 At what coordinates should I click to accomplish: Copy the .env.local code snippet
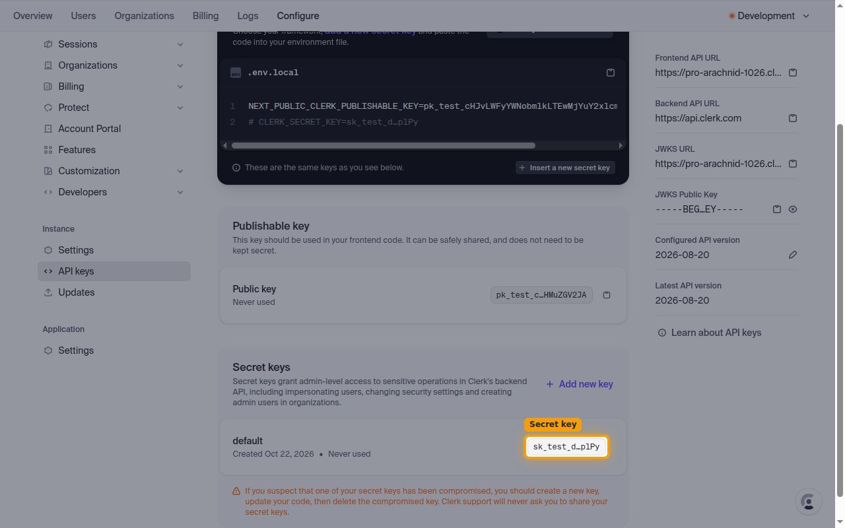point(611,73)
